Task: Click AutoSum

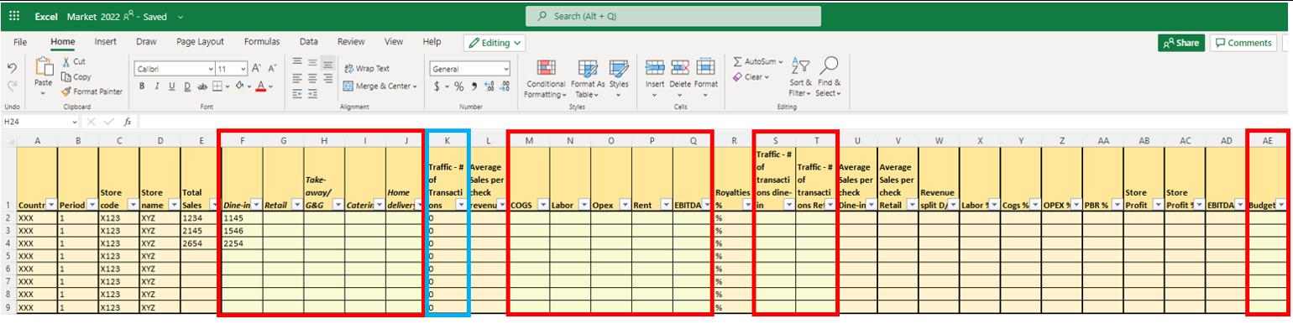Action: [x=757, y=61]
